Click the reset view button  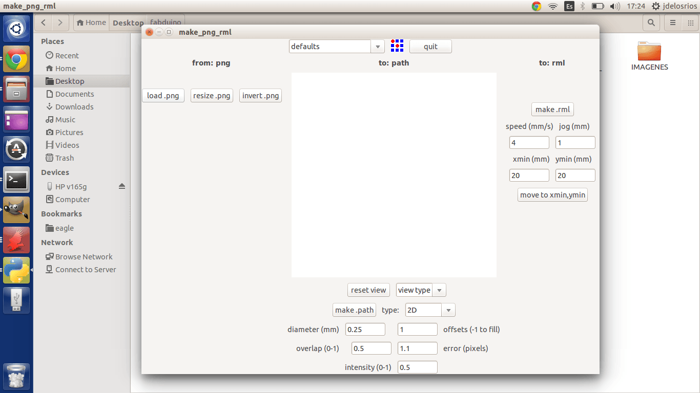[x=368, y=290]
